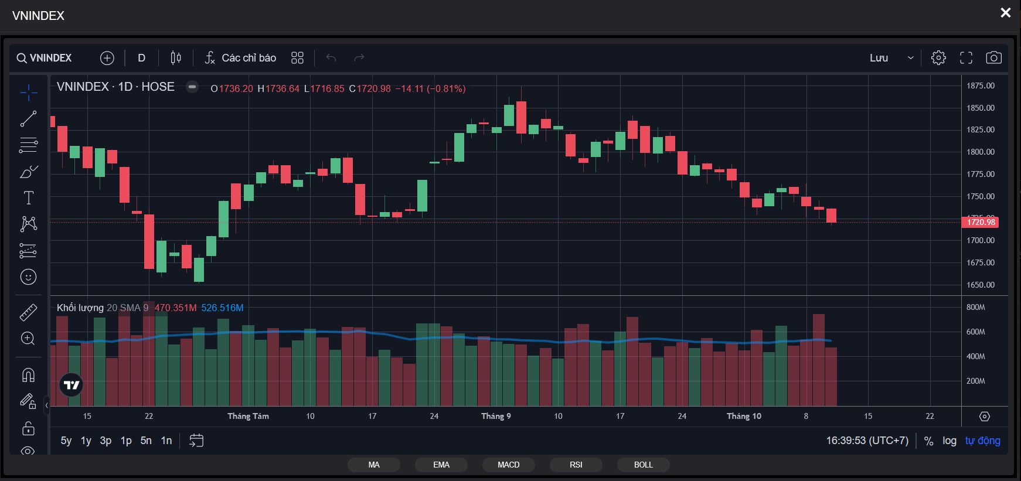Screen dimensions: 1021x481
Task: Open the forecasting and measurement tools
Action: pyautogui.click(x=28, y=251)
